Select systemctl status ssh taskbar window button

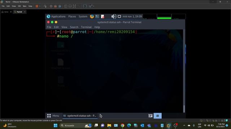tap(80, 116)
